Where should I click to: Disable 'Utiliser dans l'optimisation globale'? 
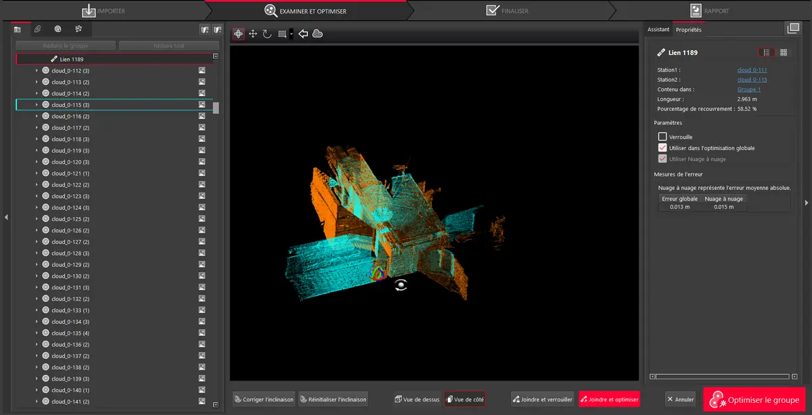coord(662,147)
